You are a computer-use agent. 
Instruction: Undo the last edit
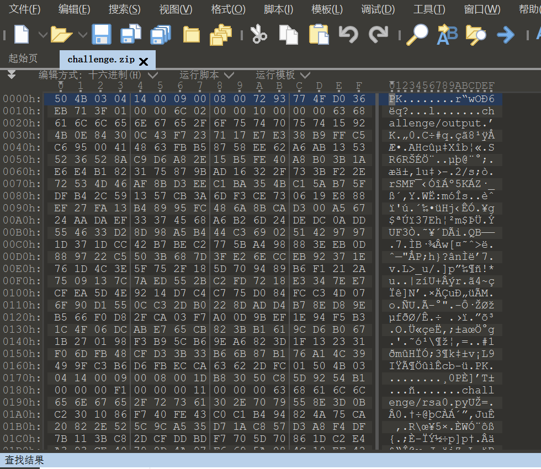point(349,34)
